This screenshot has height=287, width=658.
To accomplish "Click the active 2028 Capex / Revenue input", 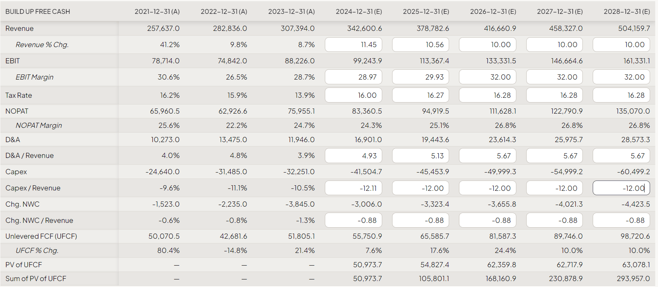I will [621, 188].
